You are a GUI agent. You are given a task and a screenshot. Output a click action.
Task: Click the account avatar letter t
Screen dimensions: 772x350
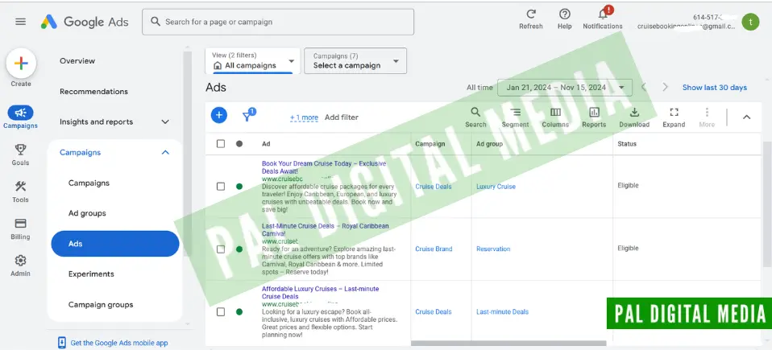point(750,22)
